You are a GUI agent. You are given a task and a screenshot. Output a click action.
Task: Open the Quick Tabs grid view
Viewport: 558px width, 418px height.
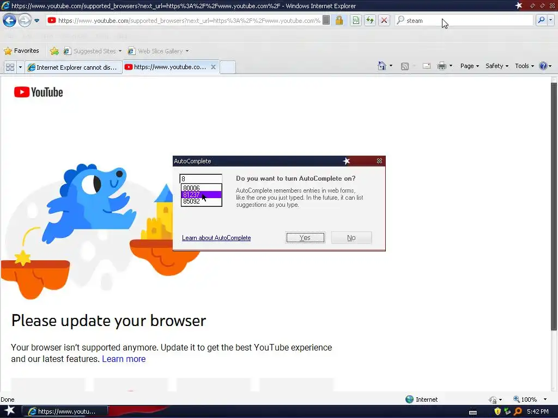tap(10, 67)
